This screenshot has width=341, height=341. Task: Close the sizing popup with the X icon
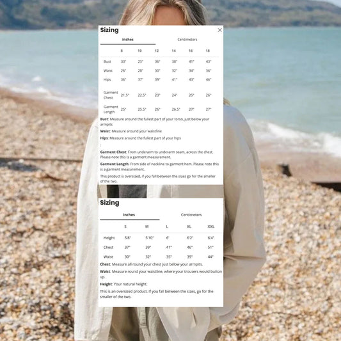click(219, 30)
